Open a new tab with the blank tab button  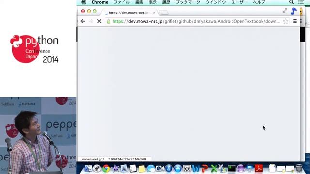pos(164,13)
